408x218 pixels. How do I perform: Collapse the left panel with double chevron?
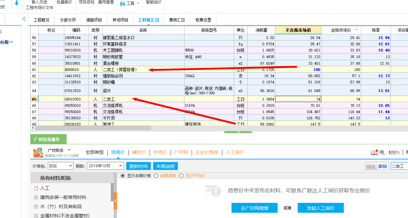24,19
